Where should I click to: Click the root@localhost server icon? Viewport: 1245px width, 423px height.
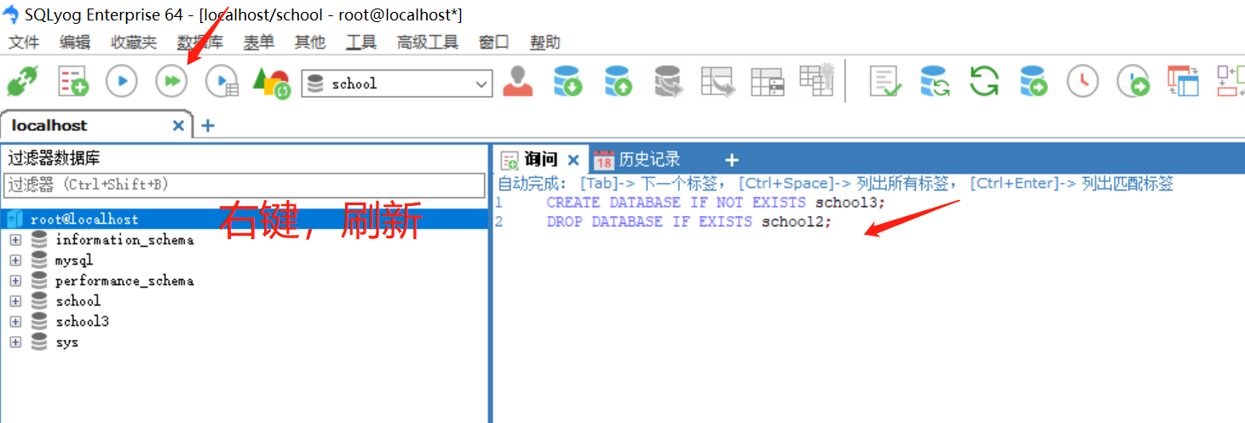(15, 220)
